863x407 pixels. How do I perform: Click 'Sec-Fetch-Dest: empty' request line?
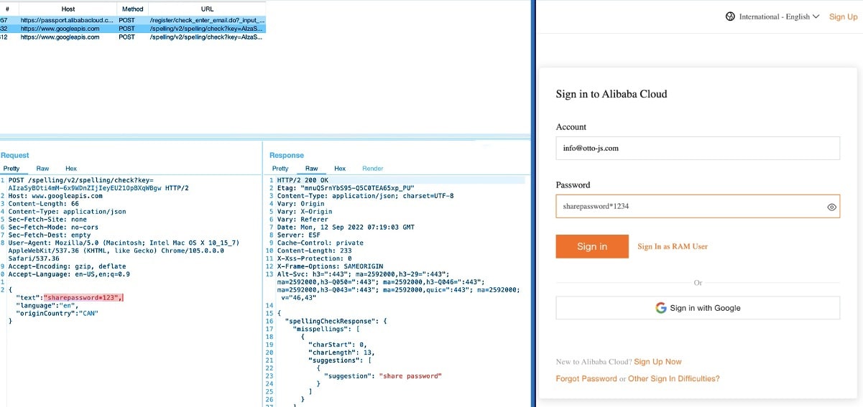point(50,235)
